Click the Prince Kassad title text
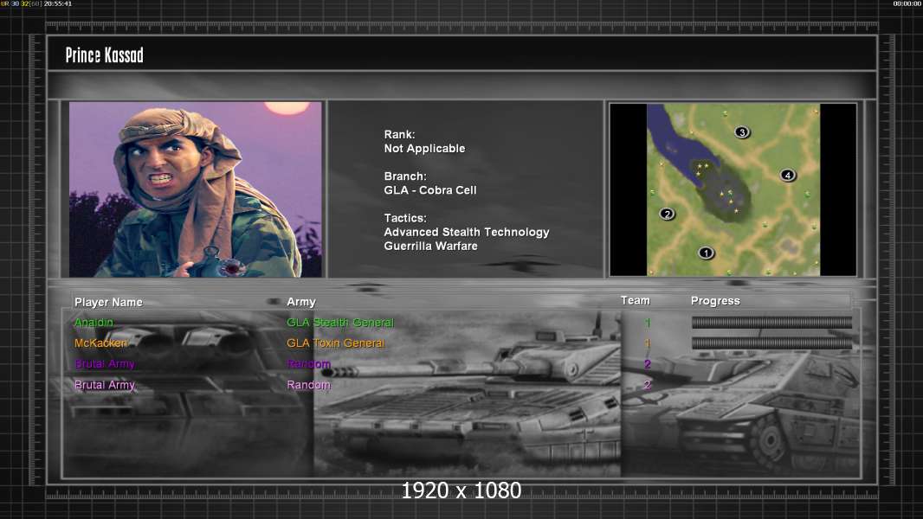 point(104,54)
